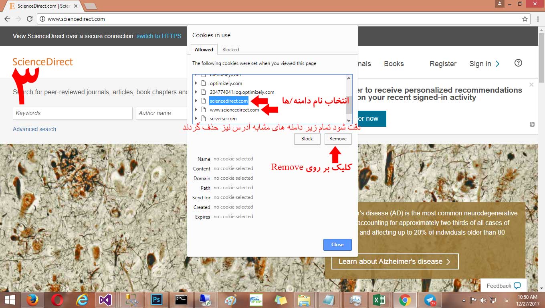Click the Block button

pos(307,139)
